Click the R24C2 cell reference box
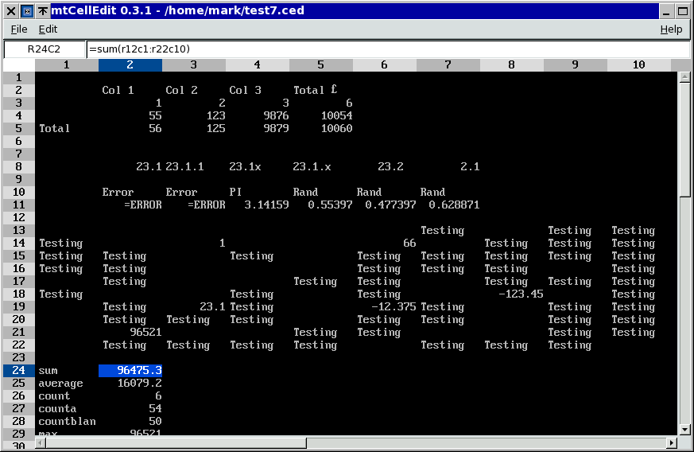This screenshot has width=694, height=452. (x=44, y=49)
